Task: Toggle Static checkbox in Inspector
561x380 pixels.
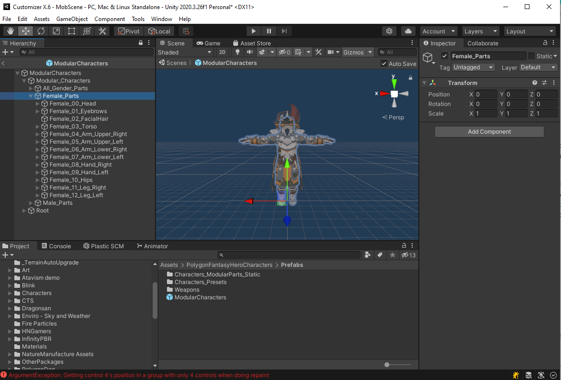Action: click(531, 56)
